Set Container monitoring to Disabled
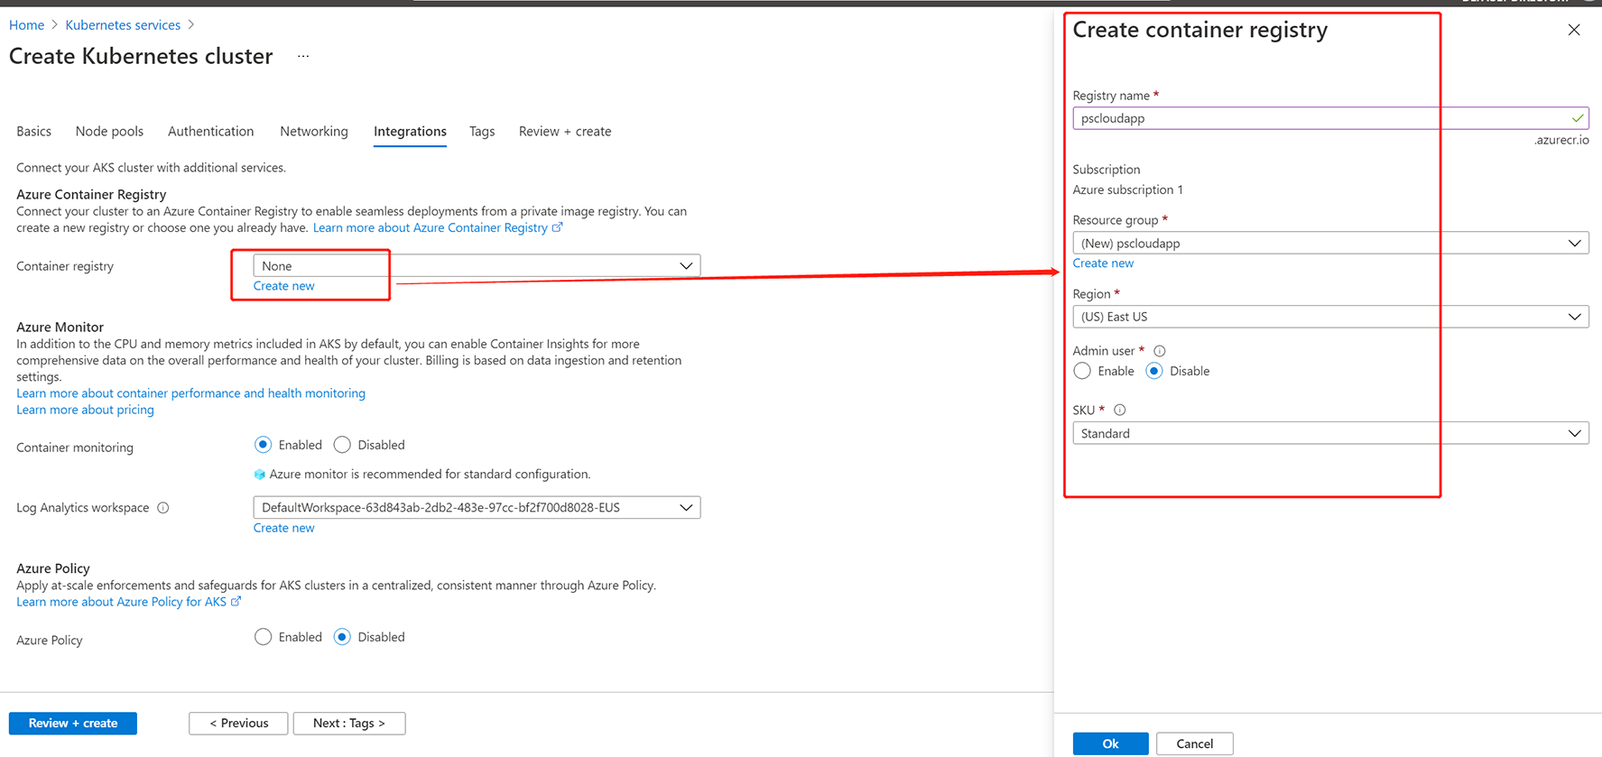This screenshot has width=1602, height=757. (x=342, y=445)
